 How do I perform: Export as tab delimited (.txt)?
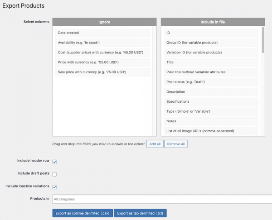pyautogui.click(x=140, y=213)
